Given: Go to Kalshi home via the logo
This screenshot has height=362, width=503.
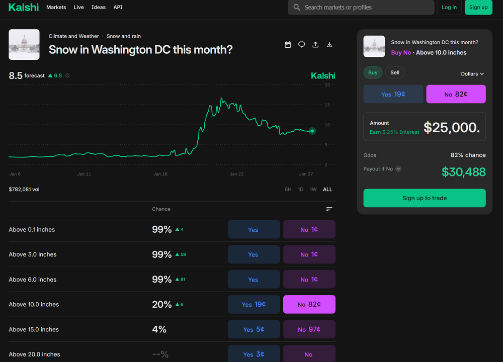Looking at the screenshot, I should (23, 8).
